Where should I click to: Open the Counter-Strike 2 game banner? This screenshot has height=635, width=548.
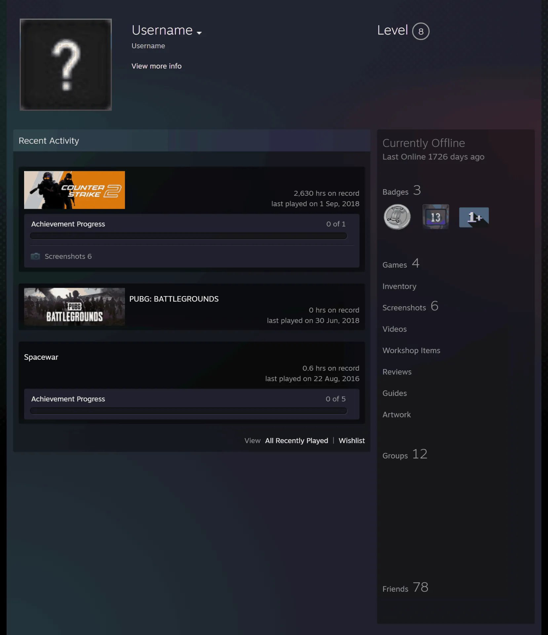tap(74, 190)
